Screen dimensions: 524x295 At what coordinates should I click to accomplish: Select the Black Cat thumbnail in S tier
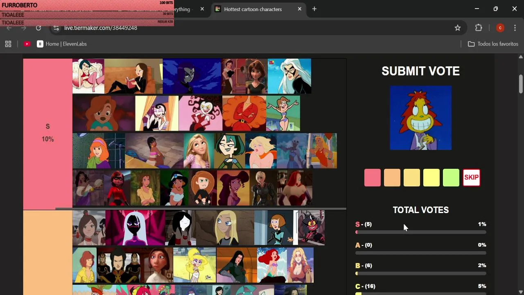(x=289, y=76)
